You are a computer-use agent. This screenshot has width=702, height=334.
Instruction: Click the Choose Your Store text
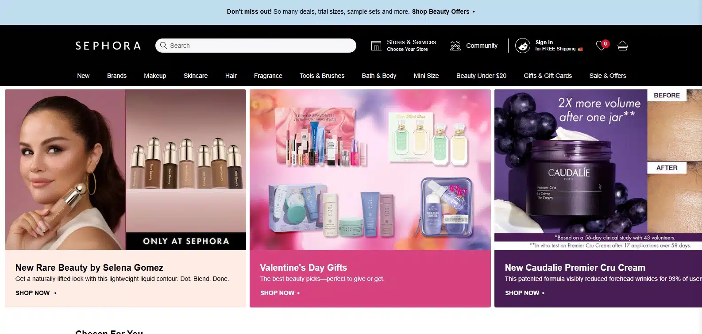coord(407,50)
